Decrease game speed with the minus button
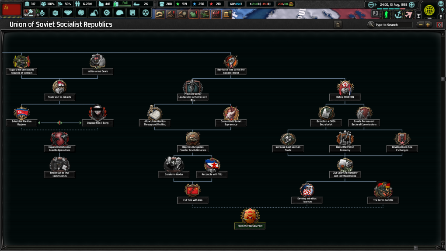Viewport: 446px width, 251px height. click(x=371, y=5)
